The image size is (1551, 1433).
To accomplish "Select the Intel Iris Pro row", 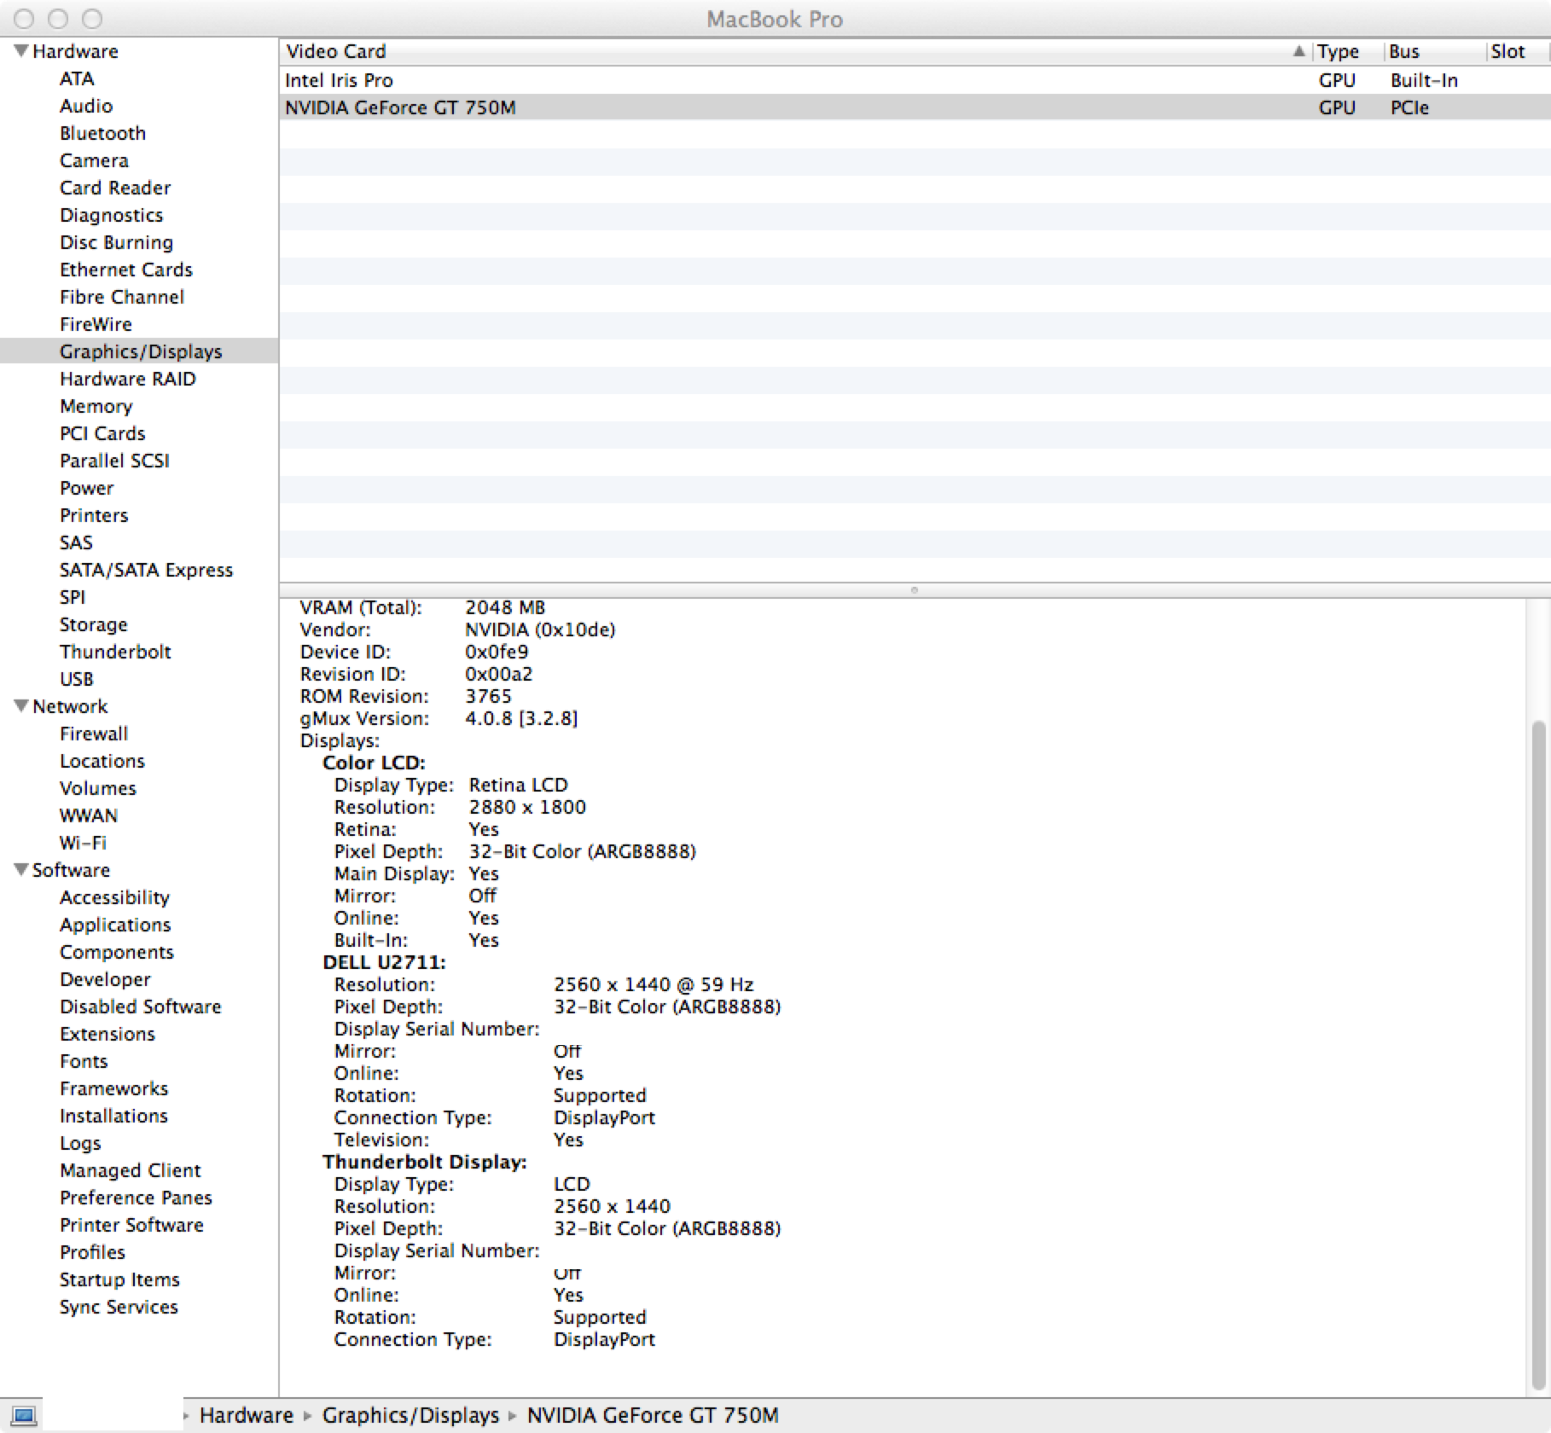I will (x=915, y=80).
